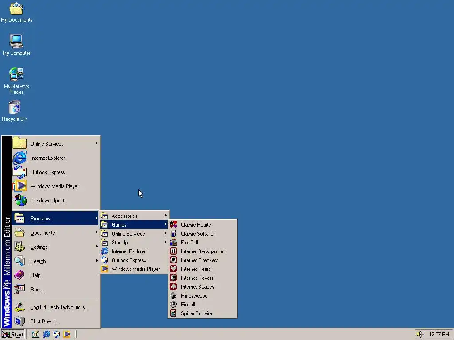Click the Log Off key icon
Image resolution: width=454 pixels, height=340 pixels.
(20, 307)
